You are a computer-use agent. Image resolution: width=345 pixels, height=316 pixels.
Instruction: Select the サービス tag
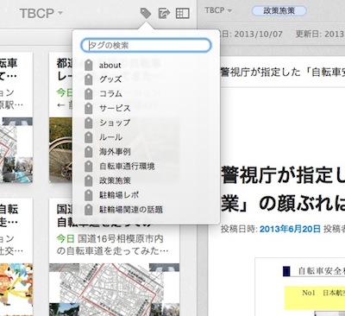click(115, 108)
